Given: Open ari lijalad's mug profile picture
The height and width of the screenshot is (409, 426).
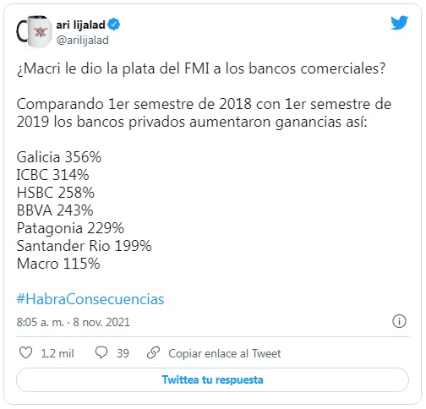Looking at the screenshot, I should [x=34, y=32].
